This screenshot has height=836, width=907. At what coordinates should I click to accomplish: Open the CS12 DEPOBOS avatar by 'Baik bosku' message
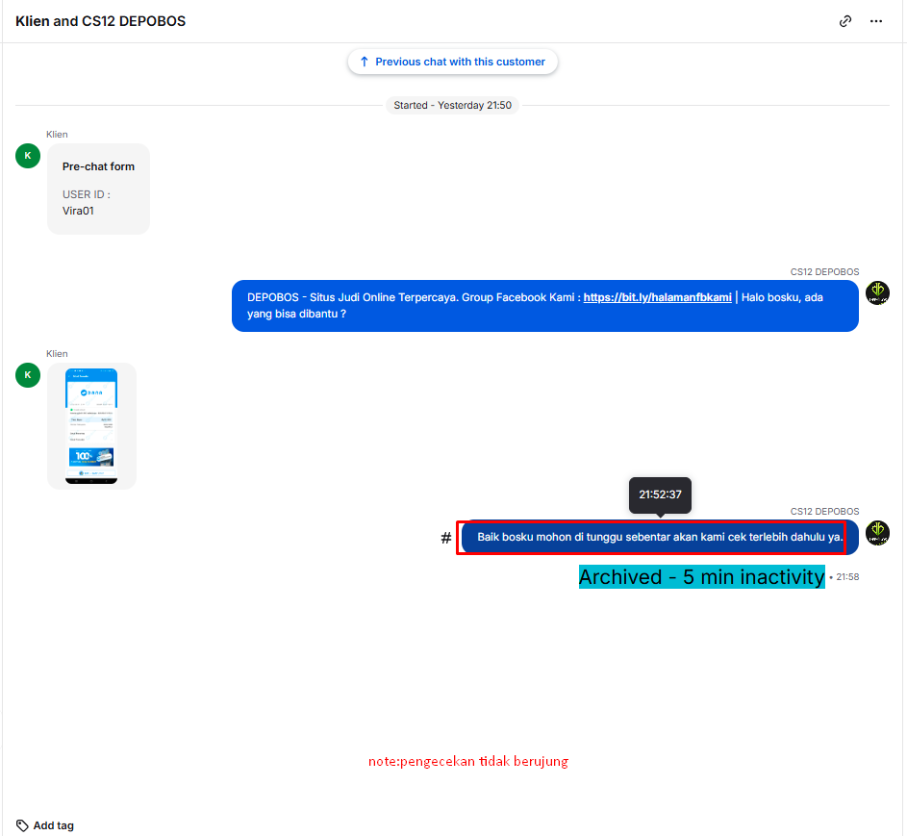[877, 533]
